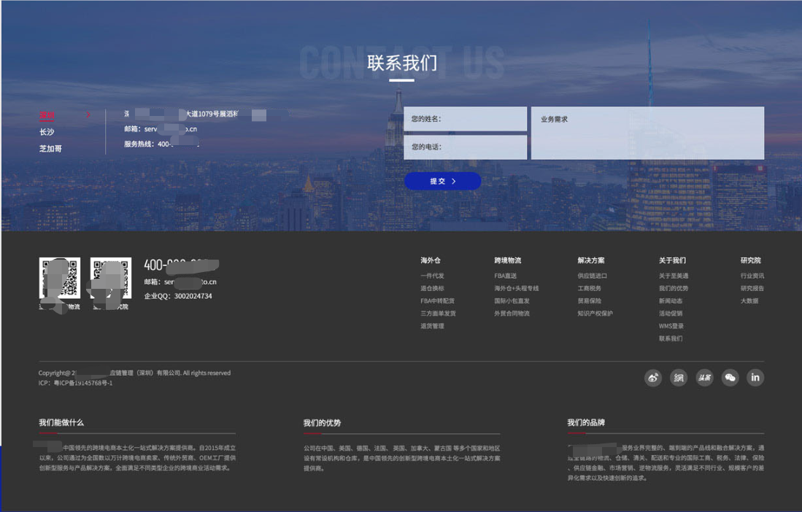Click the WeChat icon in footer
Screen dimensions: 802x512
tap(730, 378)
